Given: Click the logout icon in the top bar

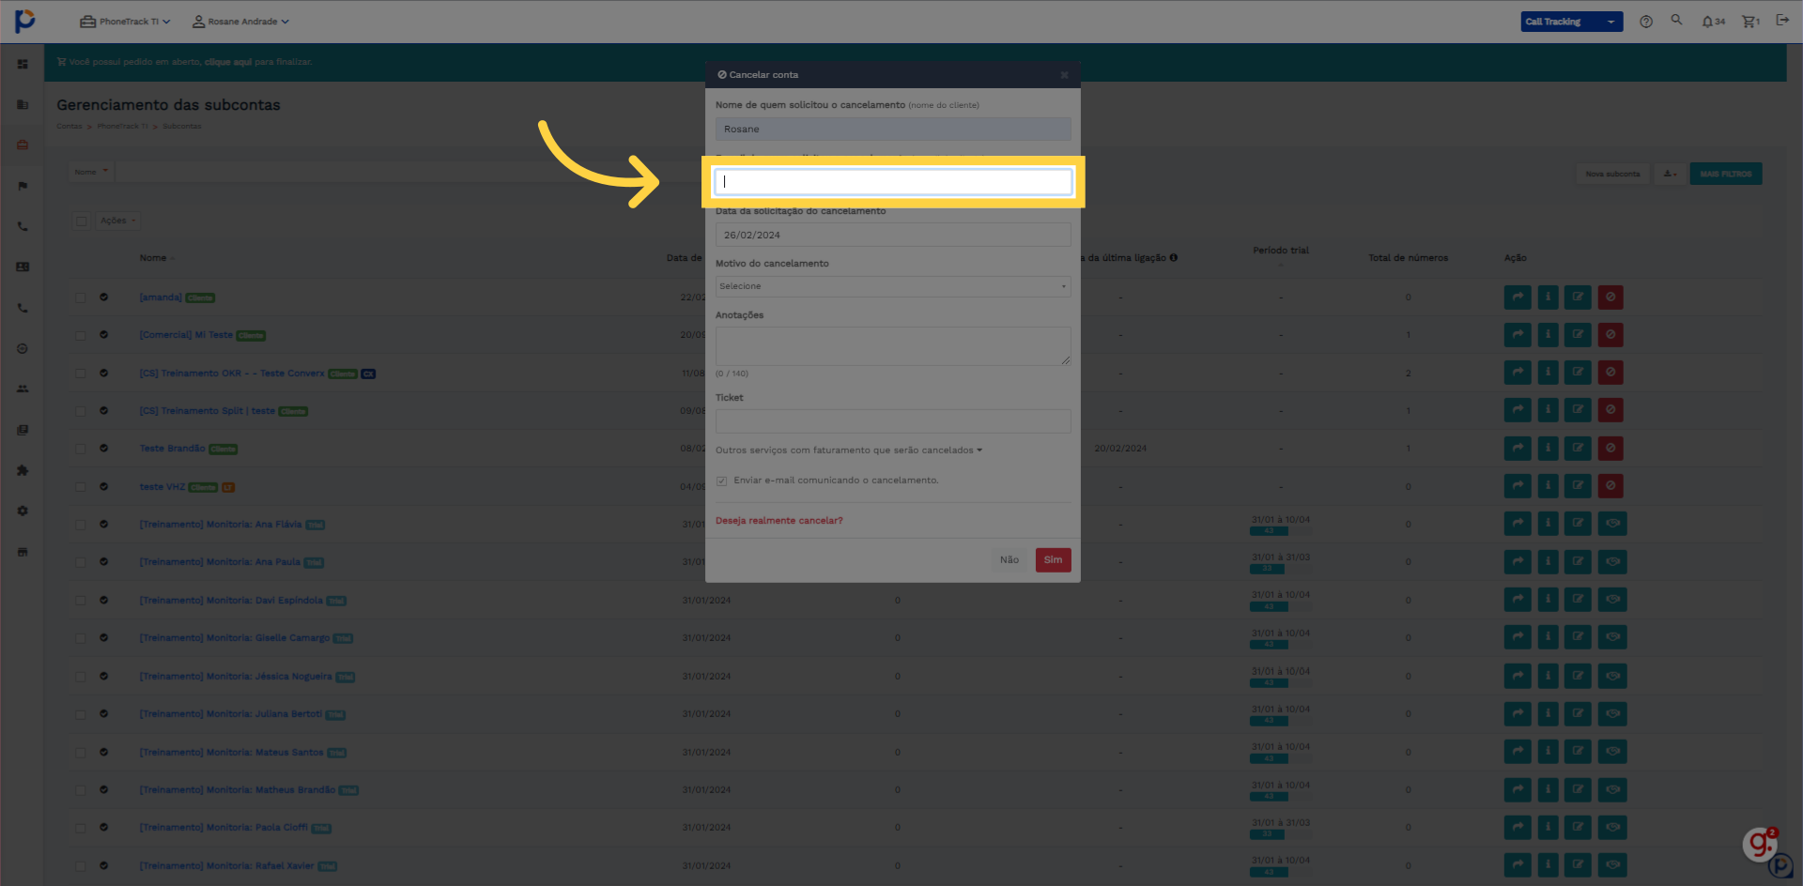Looking at the screenshot, I should pos(1782,20).
